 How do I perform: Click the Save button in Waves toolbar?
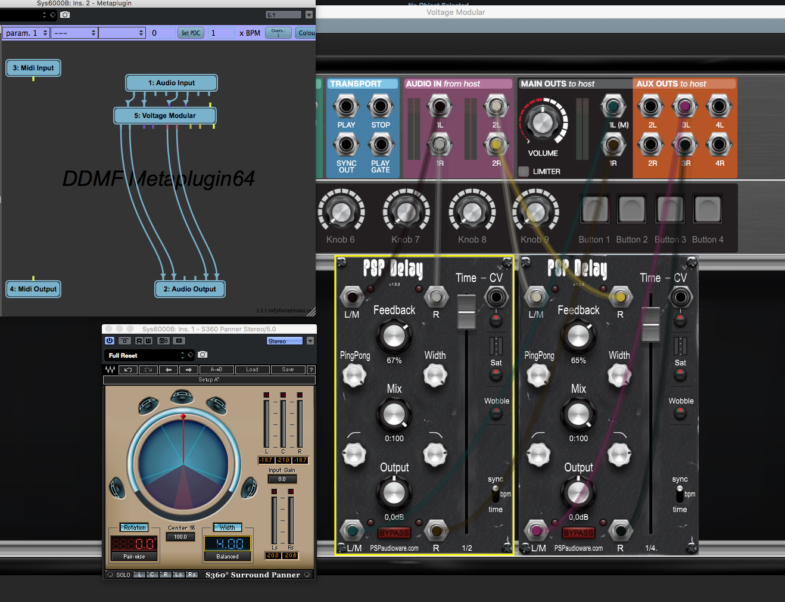pyautogui.click(x=288, y=370)
